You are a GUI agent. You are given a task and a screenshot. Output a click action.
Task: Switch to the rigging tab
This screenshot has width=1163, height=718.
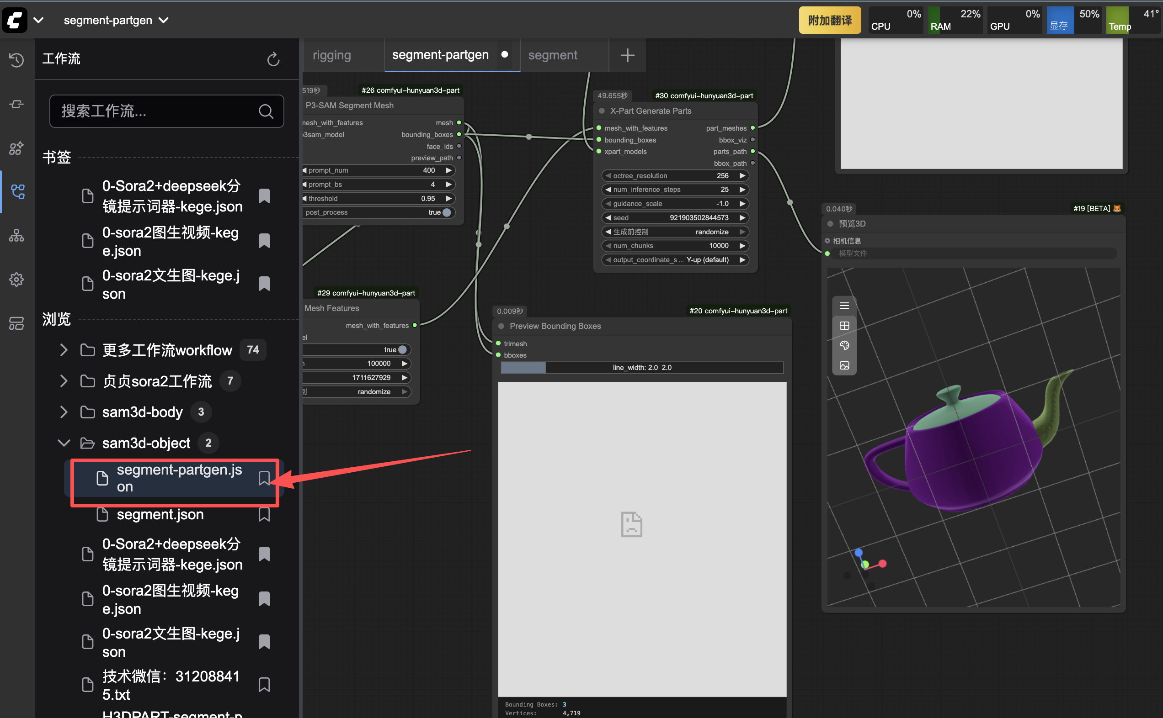pyautogui.click(x=332, y=55)
